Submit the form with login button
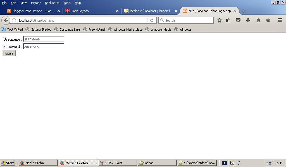Image resolution: width=286 pixels, height=167 pixels. click(9, 53)
